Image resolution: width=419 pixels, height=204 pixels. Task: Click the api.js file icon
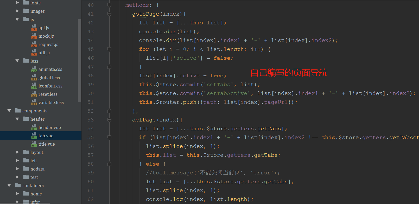(x=34, y=28)
